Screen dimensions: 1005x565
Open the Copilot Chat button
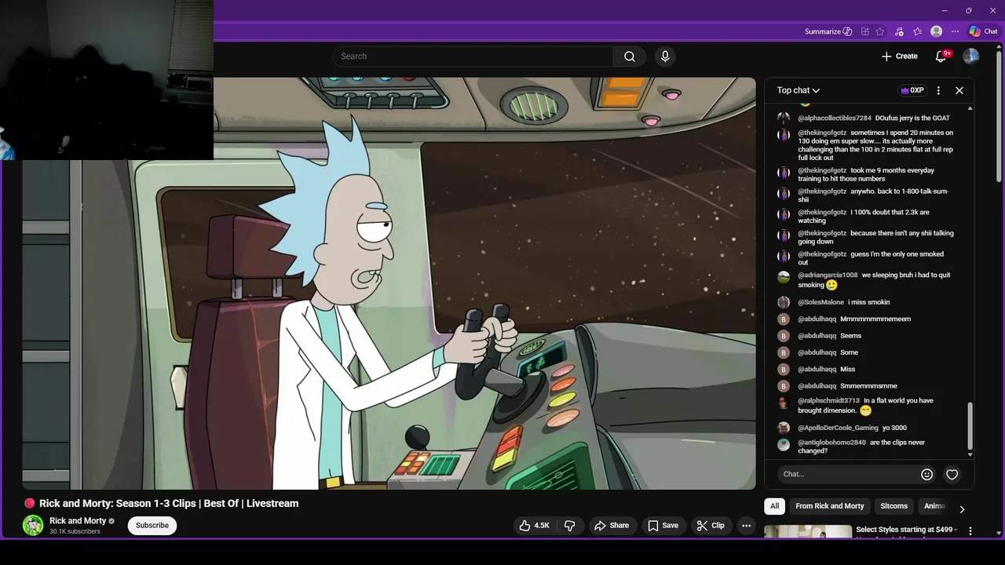tap(983, 31)
